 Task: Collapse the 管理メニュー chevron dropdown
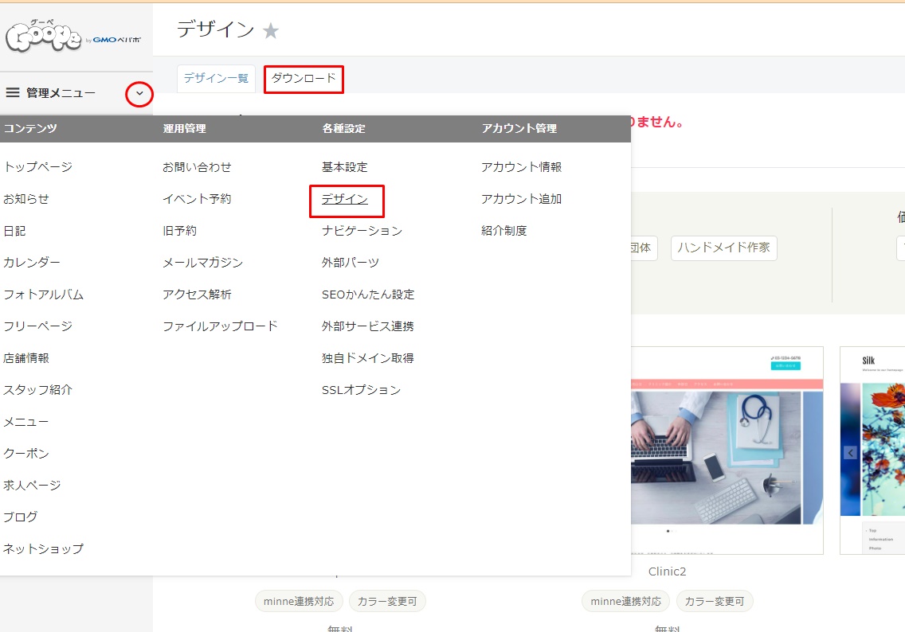[x=139, y=93]
